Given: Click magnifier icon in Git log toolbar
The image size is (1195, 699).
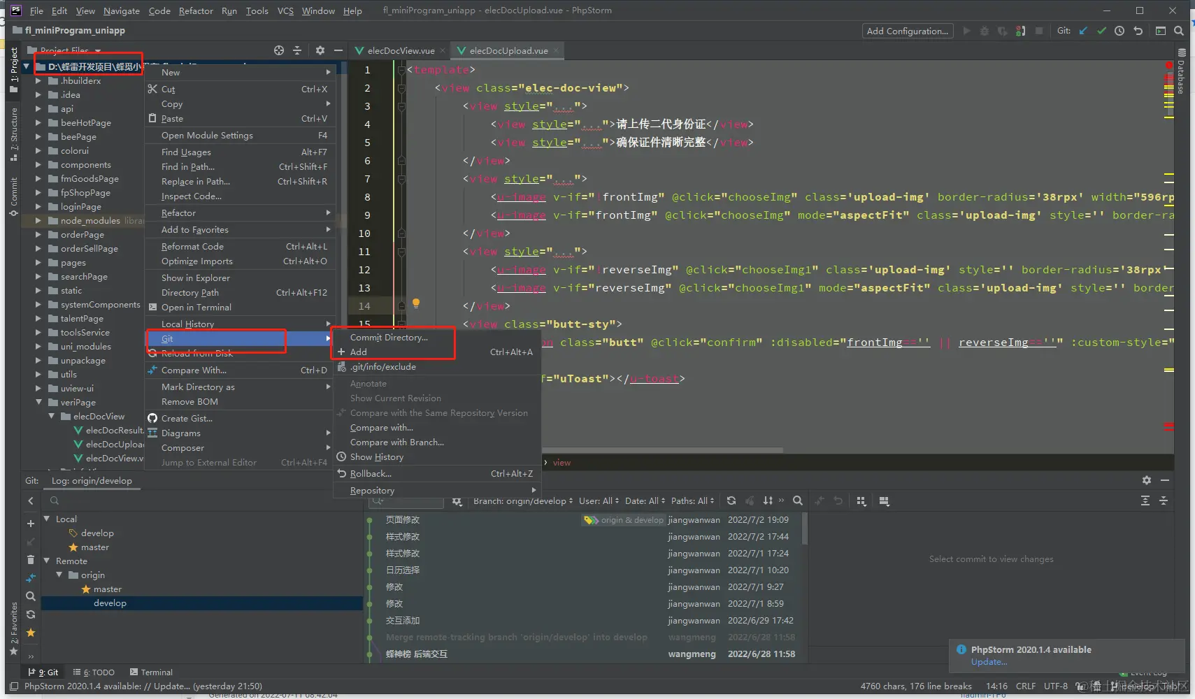Looking at the screenshot, I should [798, 500].
